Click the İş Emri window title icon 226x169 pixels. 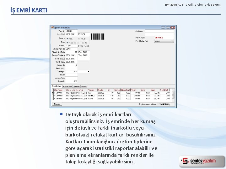click(52, 27)
